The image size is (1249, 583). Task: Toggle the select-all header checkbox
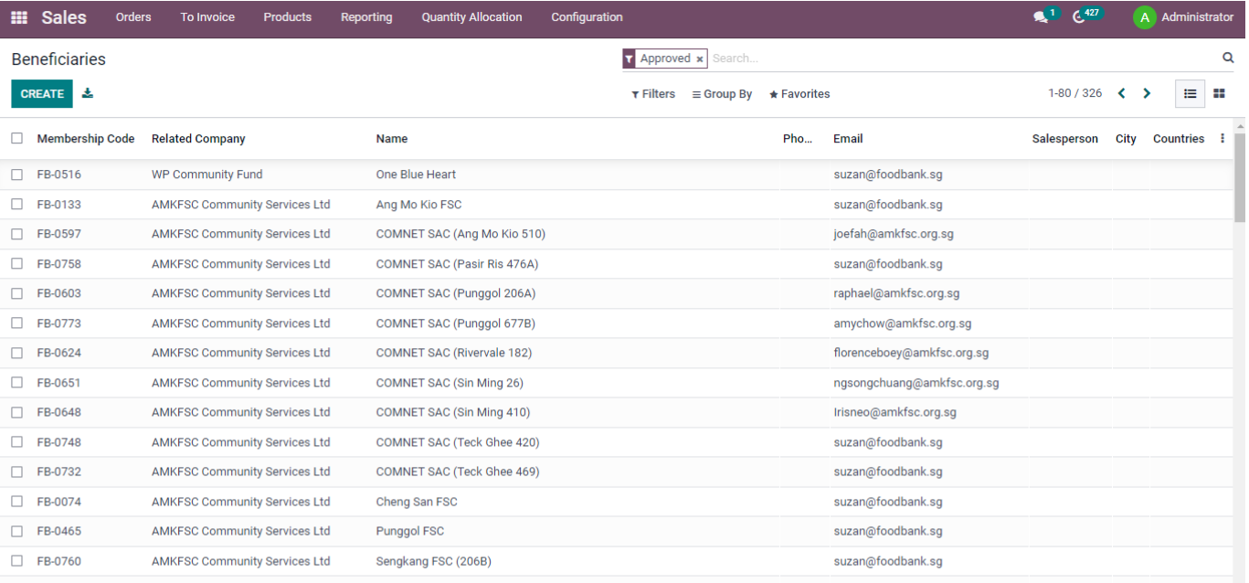click(17, 139)
